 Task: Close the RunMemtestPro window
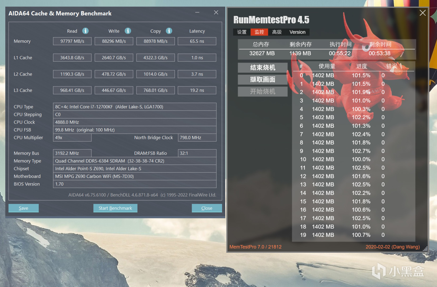coord(423,13)
